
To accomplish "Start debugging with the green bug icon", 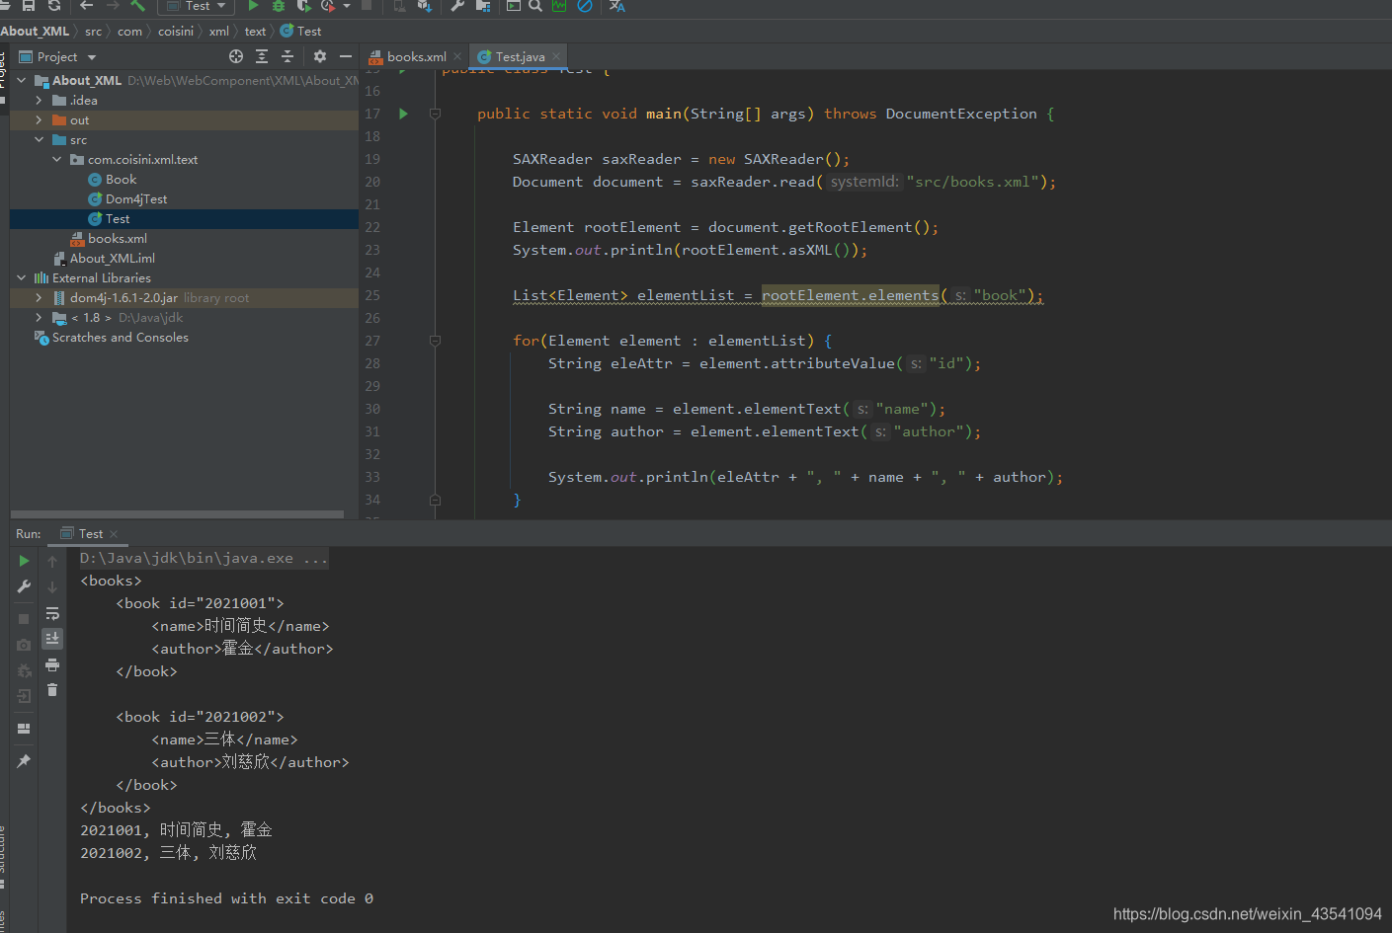I will (x=279, y=6).
